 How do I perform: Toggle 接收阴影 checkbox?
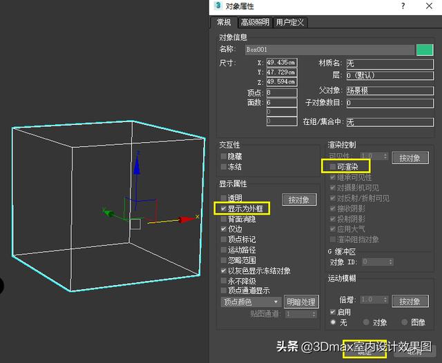tap(333, 208)
